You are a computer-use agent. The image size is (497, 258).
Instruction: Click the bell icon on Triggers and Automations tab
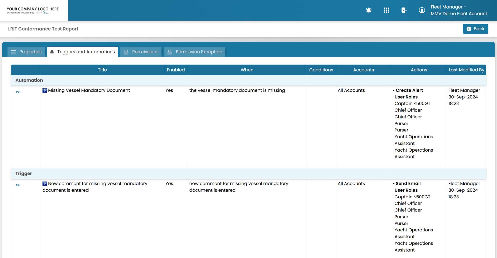coord(52,52)
